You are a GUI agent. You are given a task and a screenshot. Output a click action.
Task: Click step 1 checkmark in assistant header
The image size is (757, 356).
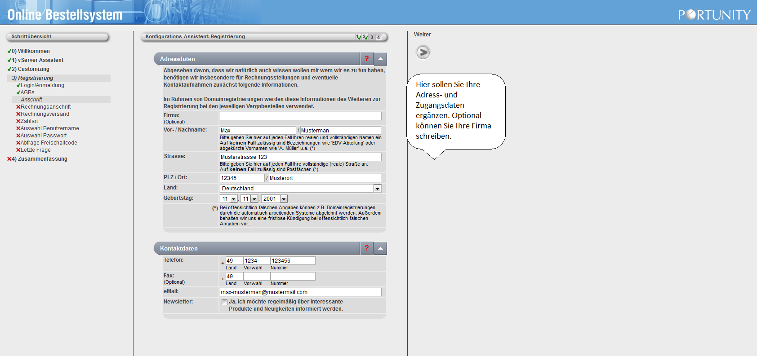click(358, 37)
